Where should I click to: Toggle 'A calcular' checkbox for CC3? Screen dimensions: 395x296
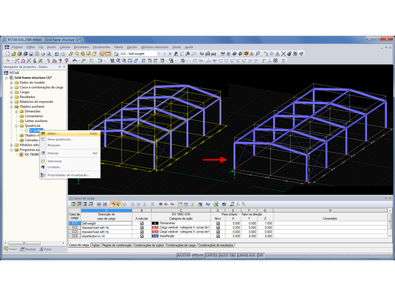pos(142,232)
